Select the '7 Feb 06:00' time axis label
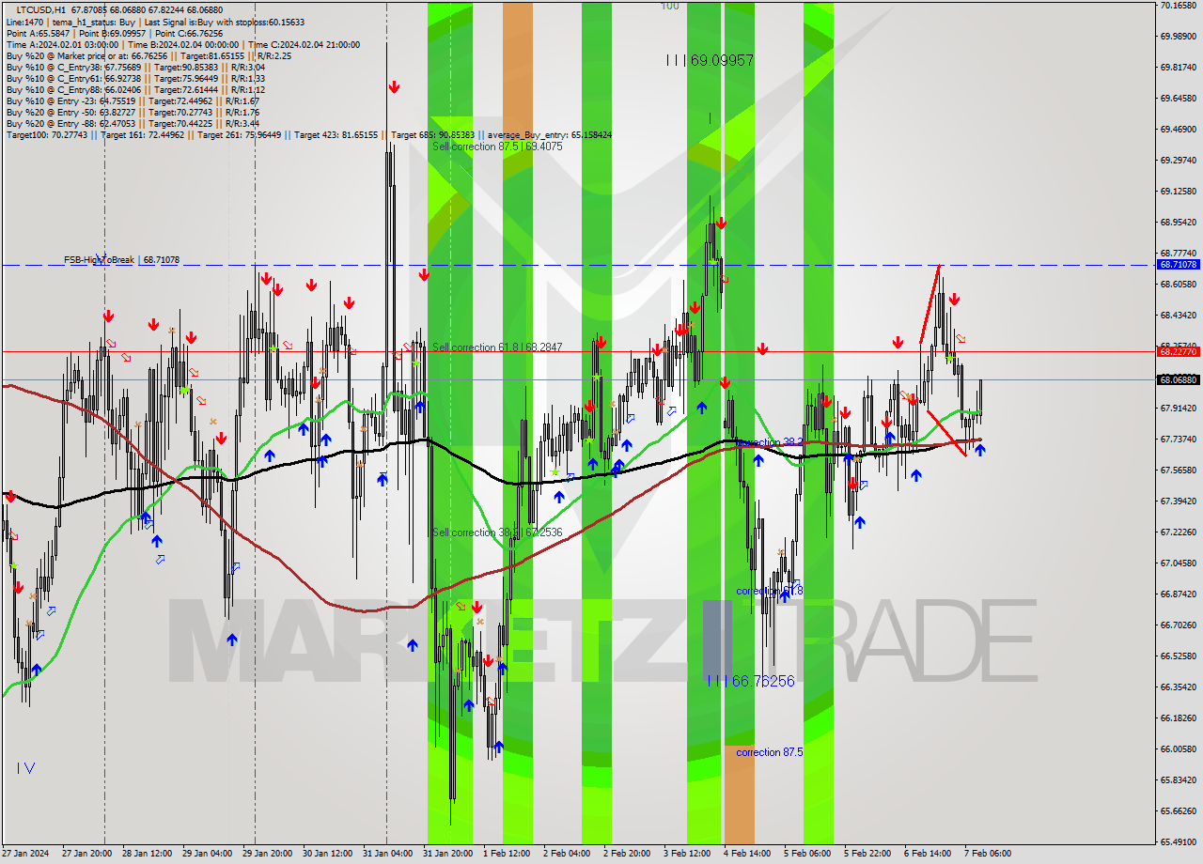The image size is (1203, 864). [988, 854]
